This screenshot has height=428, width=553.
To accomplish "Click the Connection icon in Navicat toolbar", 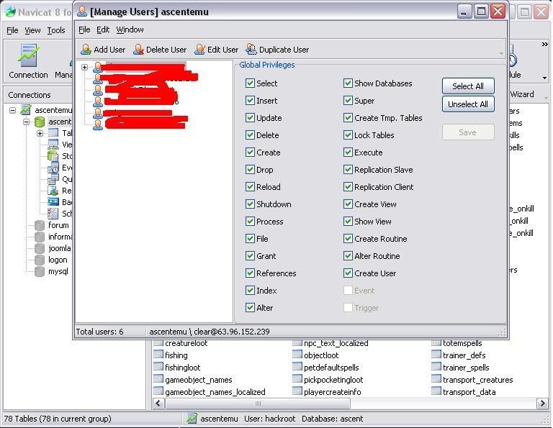I will pos(28,55).
